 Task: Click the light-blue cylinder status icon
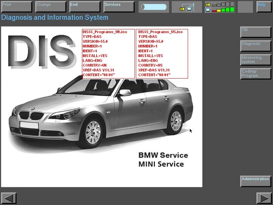click(154, 7)
